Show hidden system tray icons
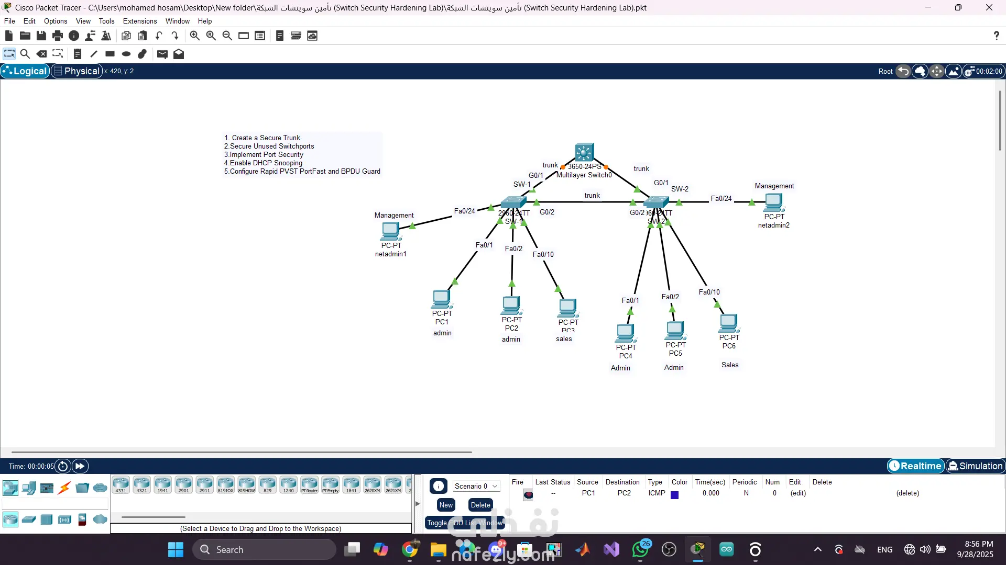Screen dimensions: 1006x565 [817, 549]
